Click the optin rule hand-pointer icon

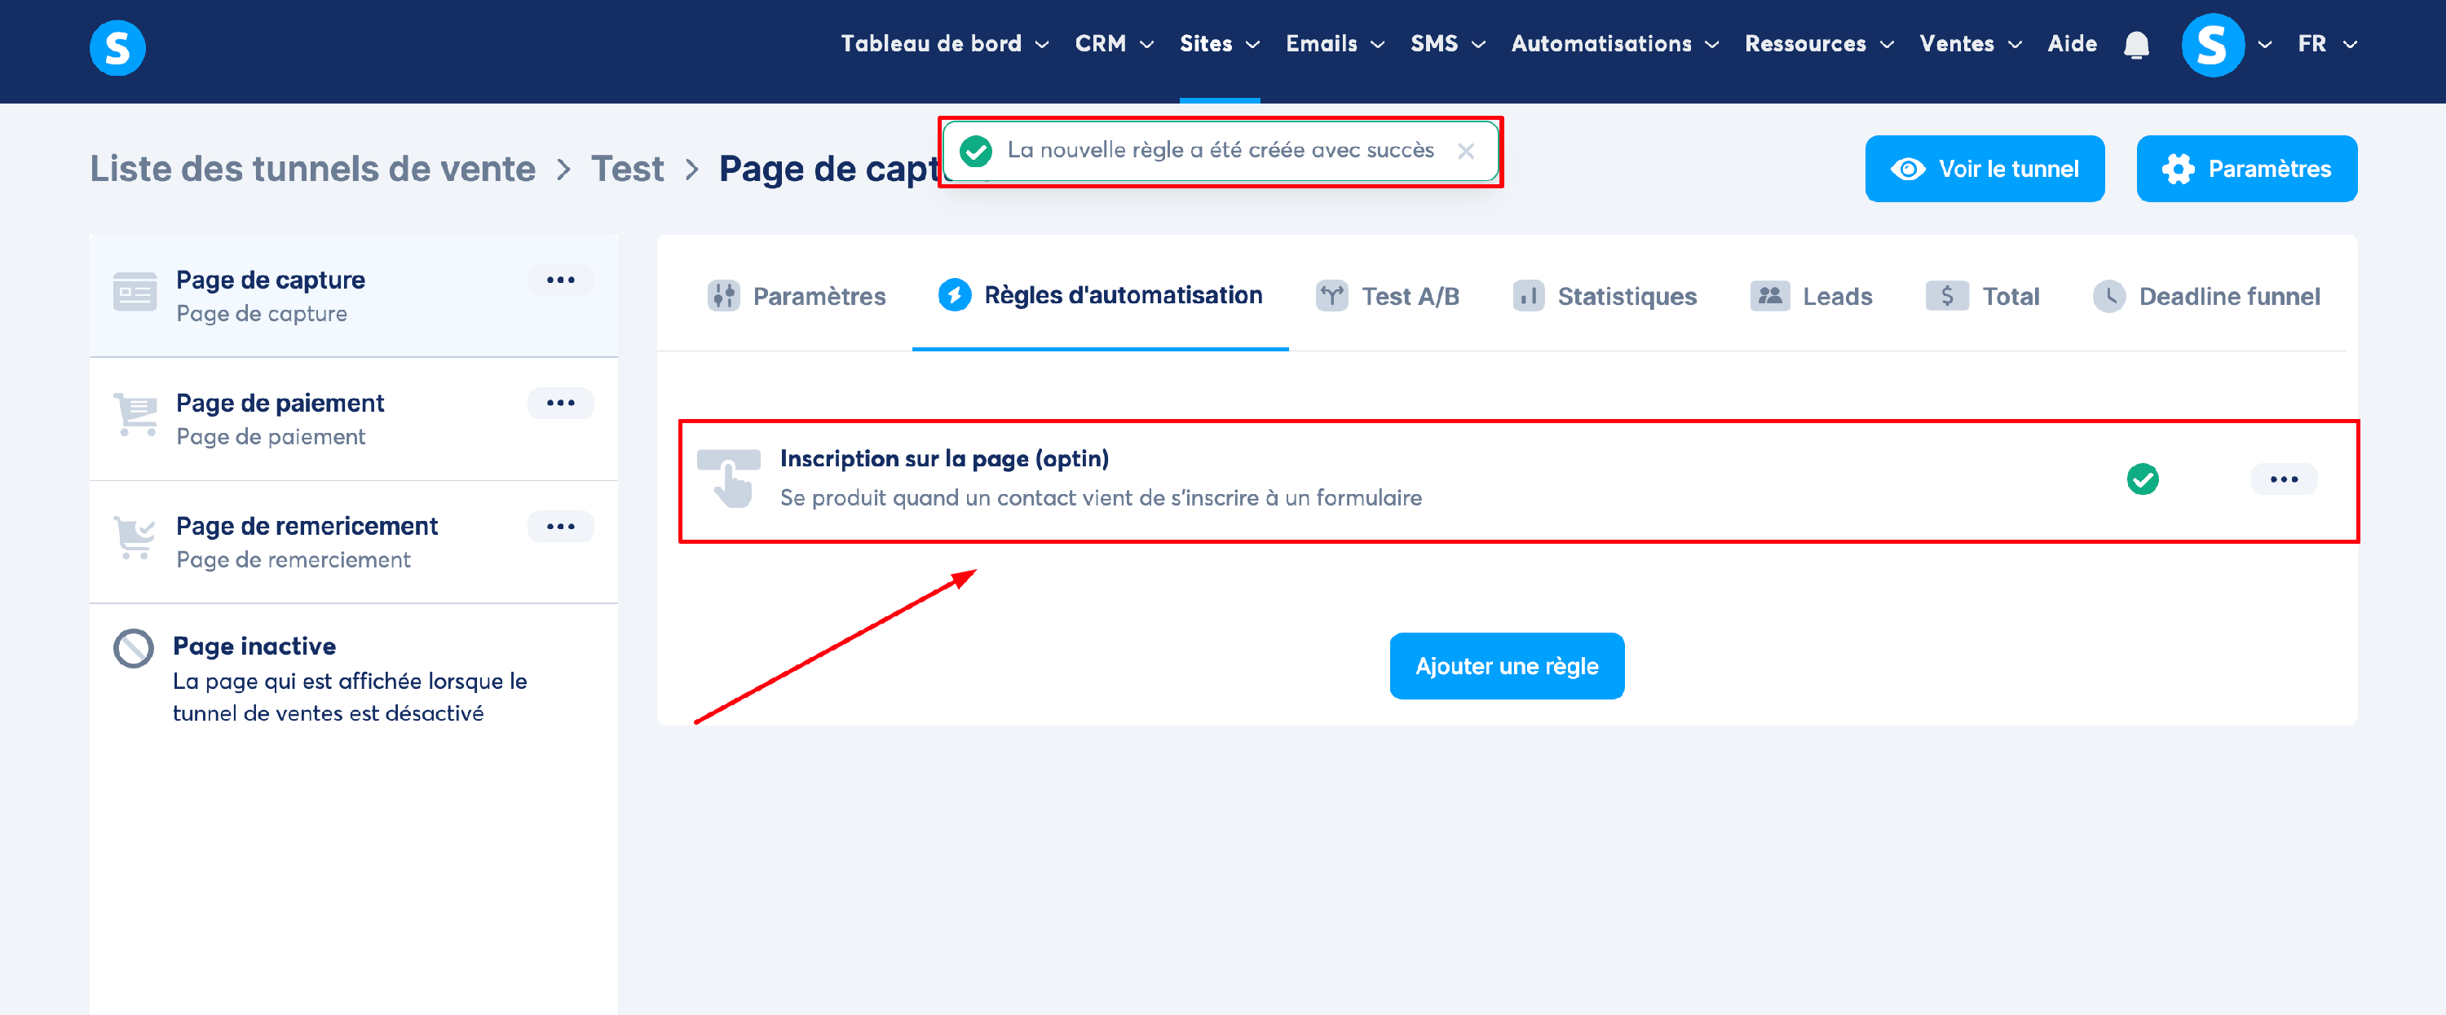pyautogui.click(x=728, y=478)
